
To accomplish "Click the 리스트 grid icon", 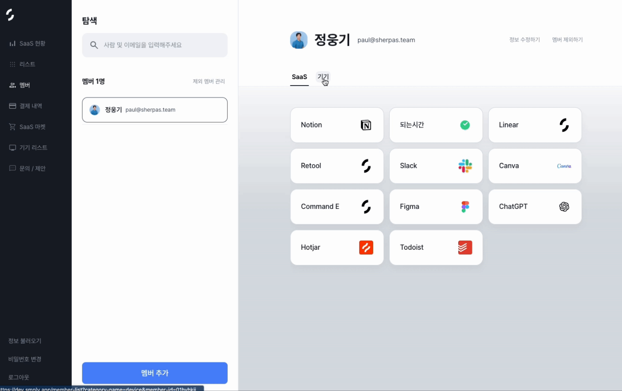I will point(12,64).
